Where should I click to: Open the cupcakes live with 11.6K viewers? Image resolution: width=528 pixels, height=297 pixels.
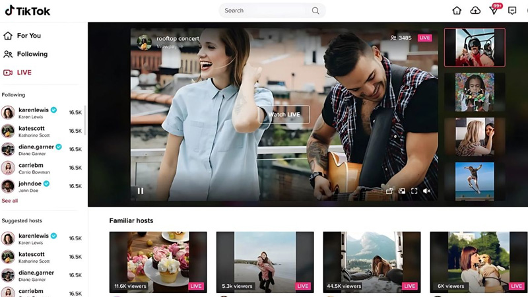coord(158,261)
